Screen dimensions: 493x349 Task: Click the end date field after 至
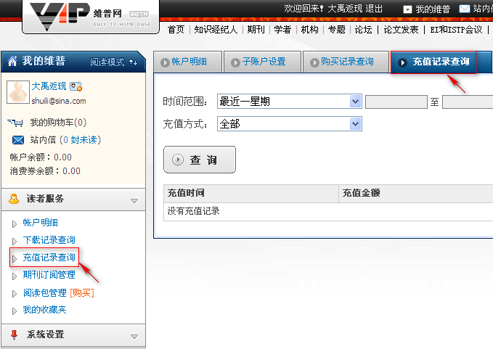pos(468,102)
